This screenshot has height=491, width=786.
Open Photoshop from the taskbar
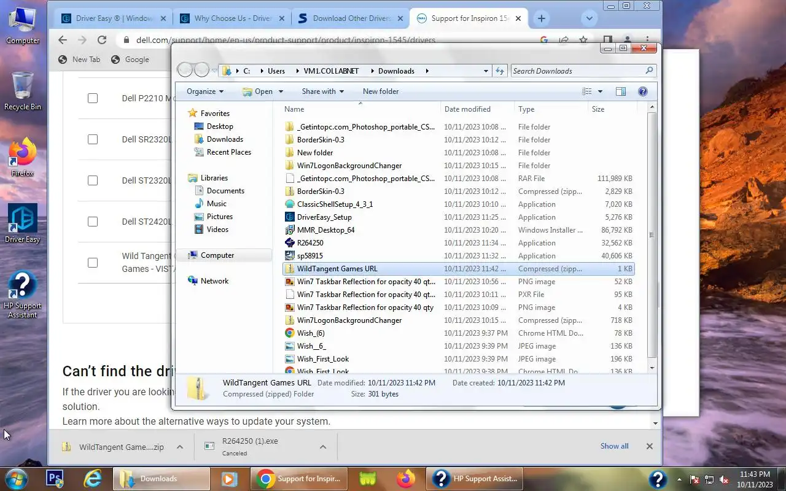coord(55,479)
